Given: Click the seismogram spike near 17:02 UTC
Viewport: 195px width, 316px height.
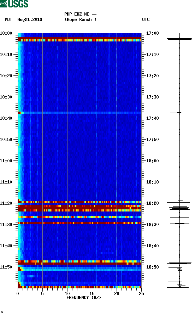Looking at the screenshot, I should point(179,39).
